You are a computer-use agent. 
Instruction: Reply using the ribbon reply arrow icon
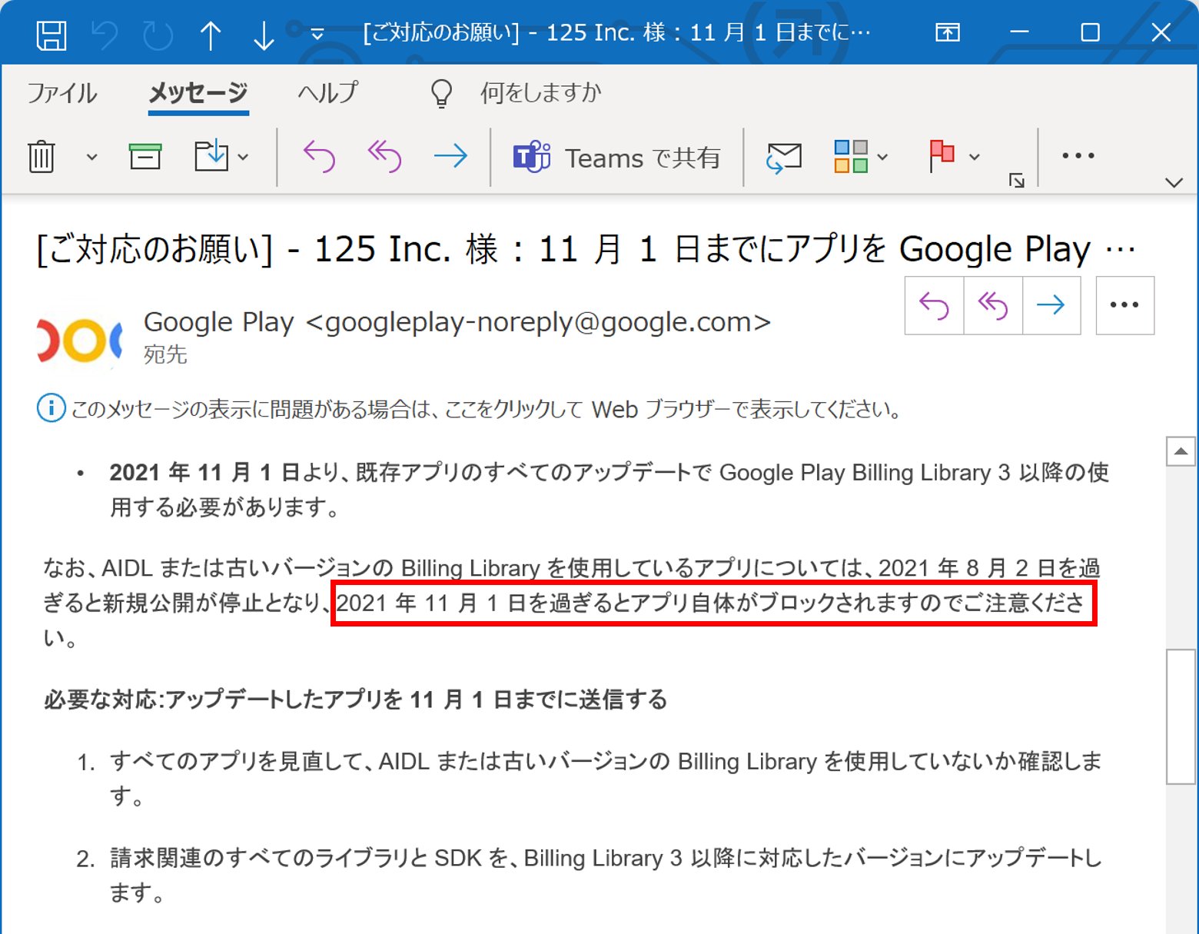(318, 156)
